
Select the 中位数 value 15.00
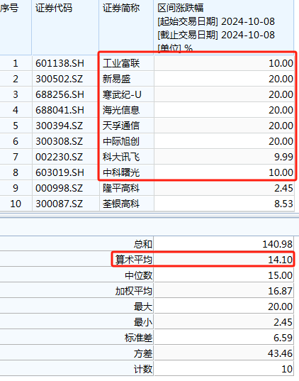(x=281, y=275)
